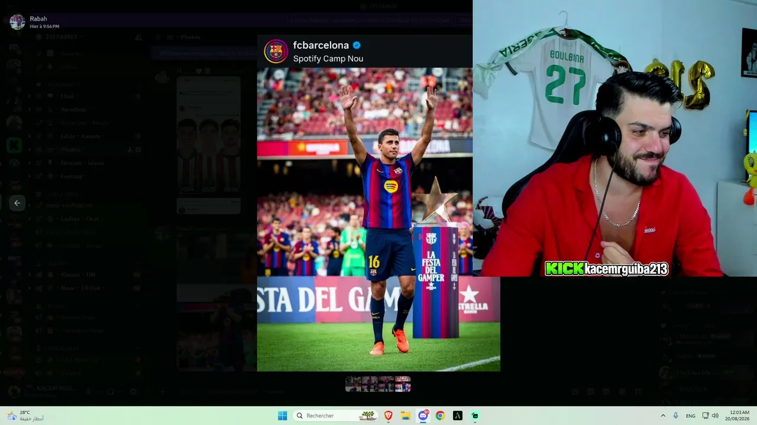Select the third thumbnail in the image strip
The width and height of the screenshot is (757, 425).
[386, 384]
